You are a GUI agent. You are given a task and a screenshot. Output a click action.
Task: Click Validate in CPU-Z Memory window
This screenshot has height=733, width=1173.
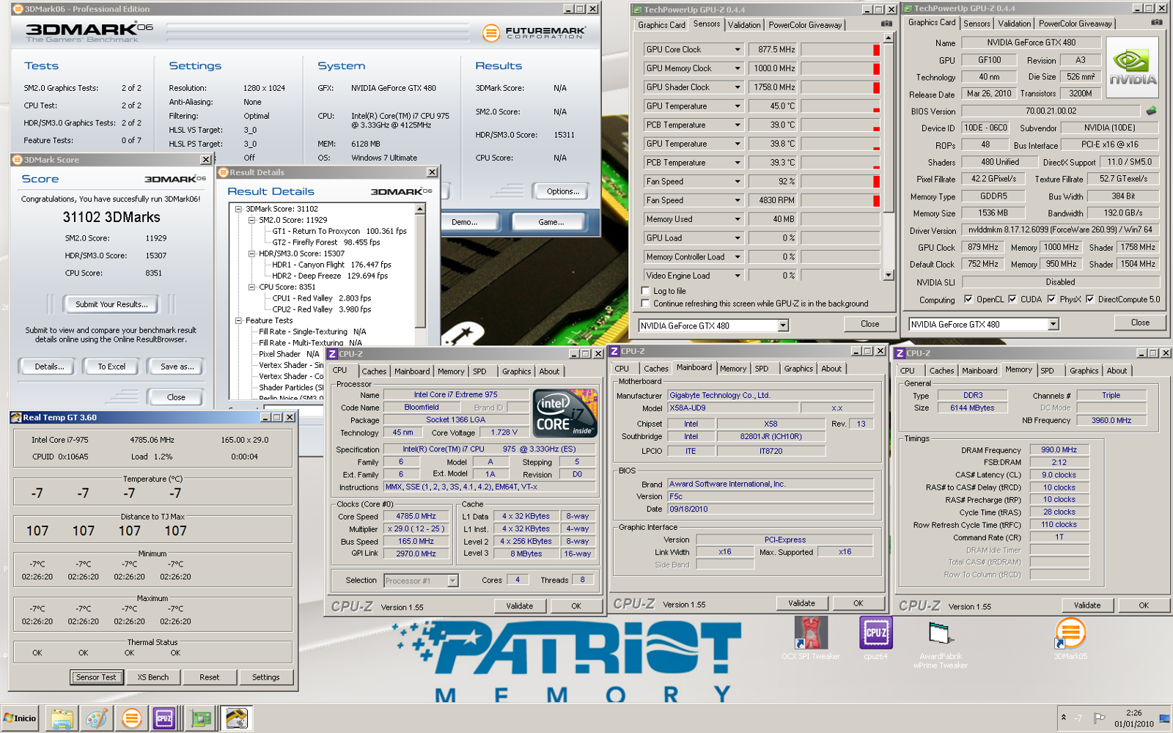[1087, 605]
